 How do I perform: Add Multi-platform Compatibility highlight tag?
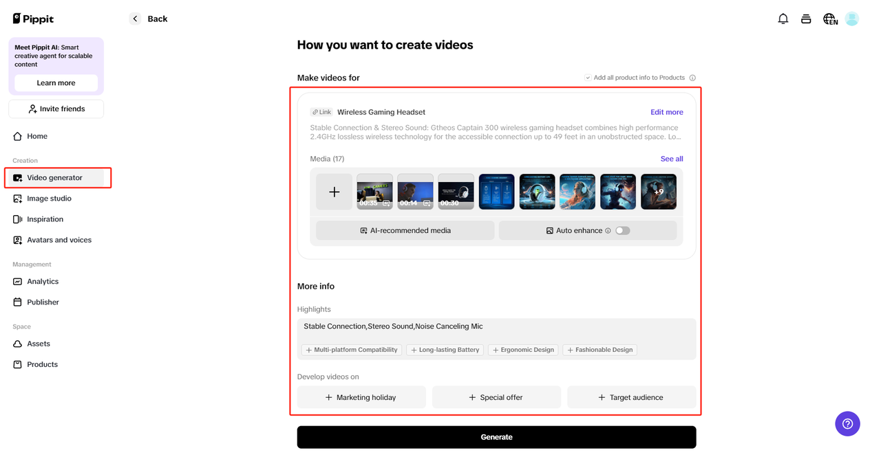click(352, 350)
